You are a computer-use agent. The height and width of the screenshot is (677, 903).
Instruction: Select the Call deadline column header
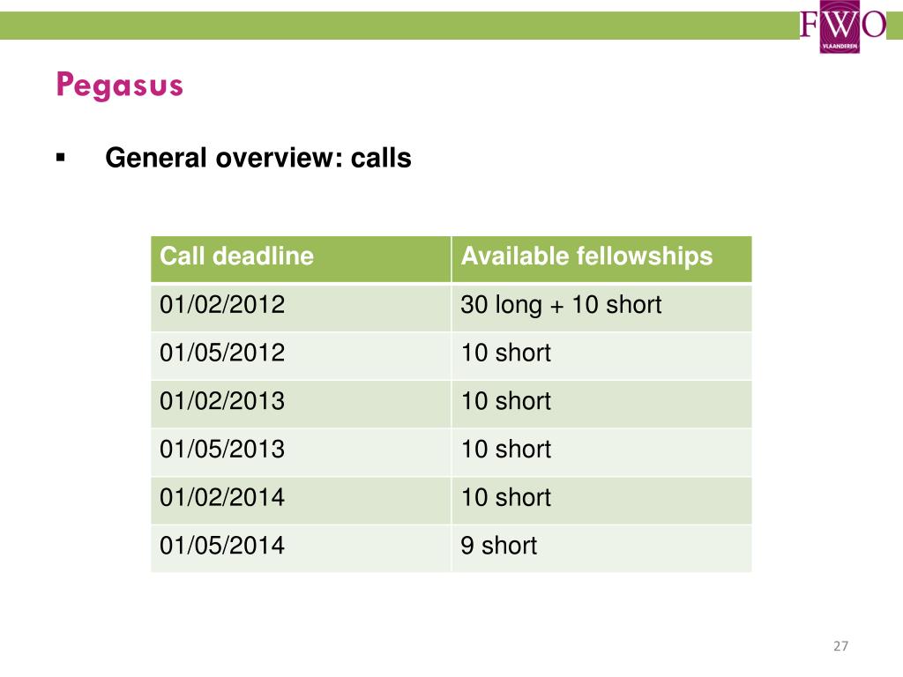[301, 259]
